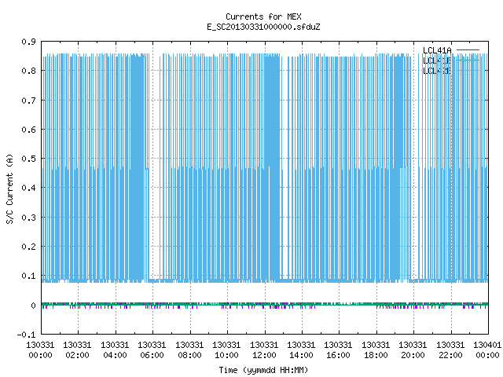Click the 04:00 time tick label
503x377 pixels.
[x=115, y=355]
